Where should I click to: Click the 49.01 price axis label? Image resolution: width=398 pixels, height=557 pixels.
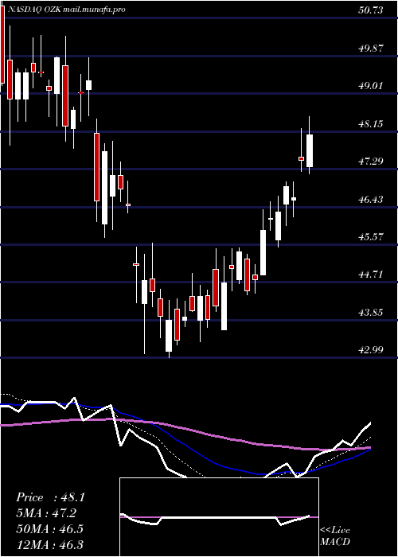371,86
